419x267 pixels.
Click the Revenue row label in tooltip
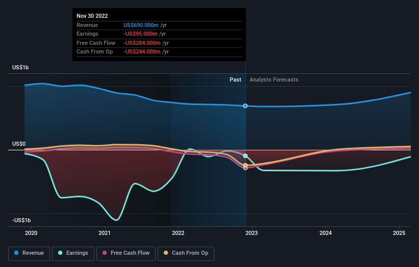point(87,25)
